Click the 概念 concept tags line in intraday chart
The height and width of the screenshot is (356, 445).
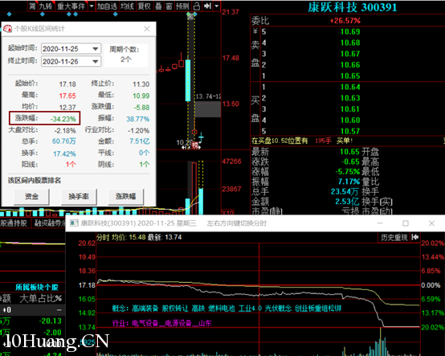(227, 309)
